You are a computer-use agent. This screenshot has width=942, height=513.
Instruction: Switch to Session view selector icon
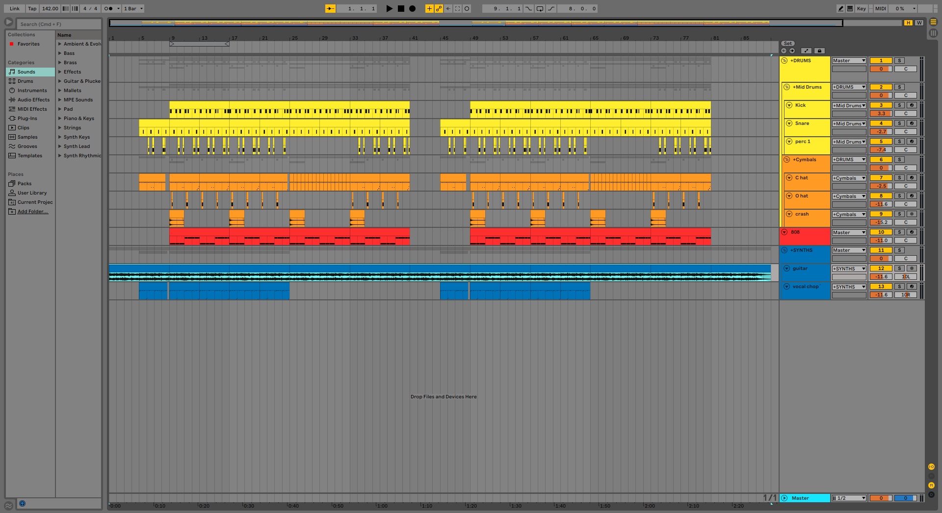(x=933, y=33)
